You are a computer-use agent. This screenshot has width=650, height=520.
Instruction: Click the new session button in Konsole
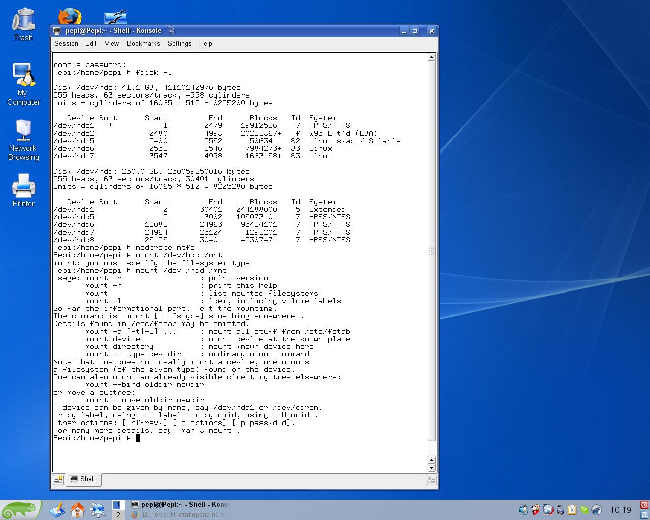click(58, 479)
